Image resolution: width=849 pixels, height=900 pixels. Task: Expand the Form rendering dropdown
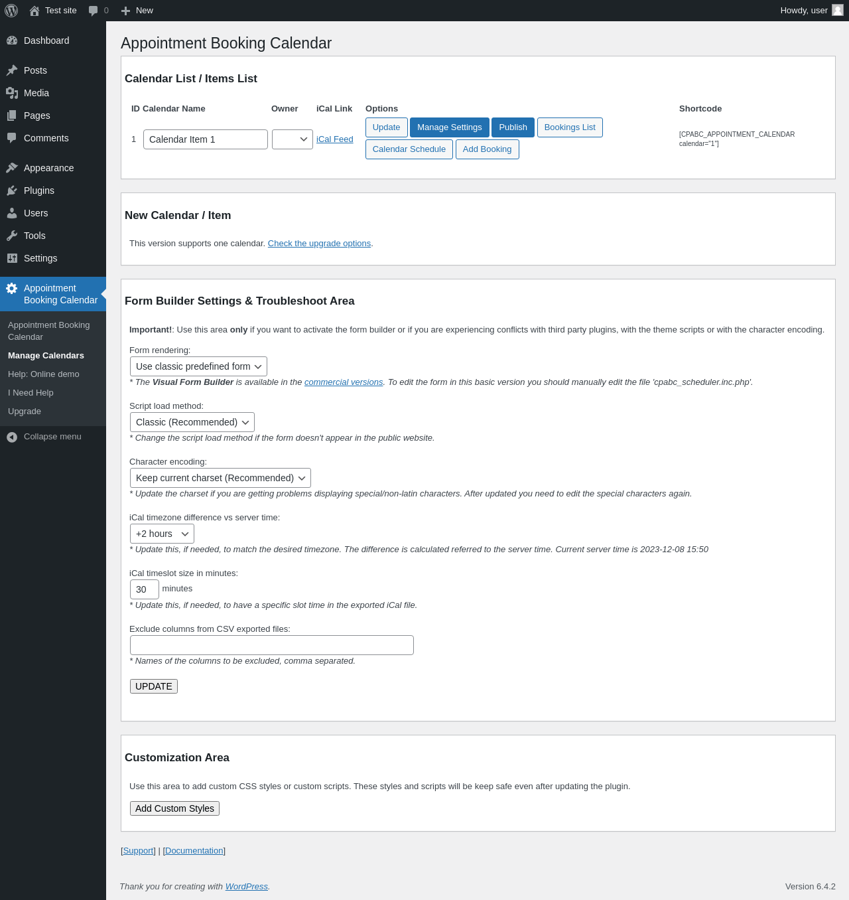198,366
